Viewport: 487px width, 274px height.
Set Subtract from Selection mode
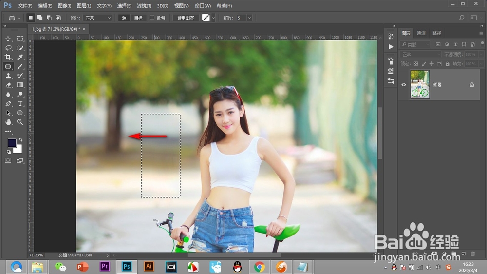click(x=49, y=18)
